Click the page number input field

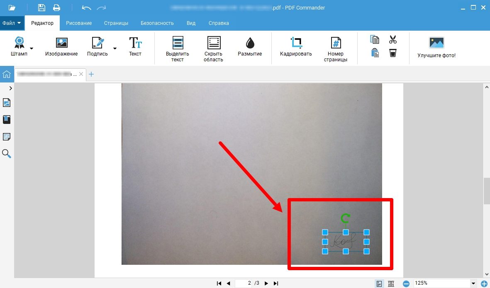(245, 283)
